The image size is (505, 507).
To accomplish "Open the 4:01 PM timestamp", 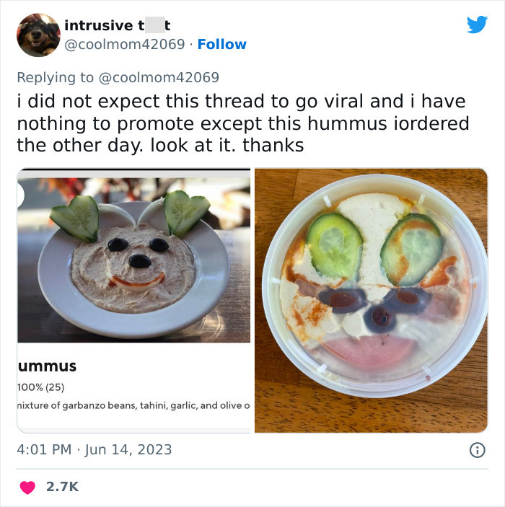I will [x=43, y=449].
